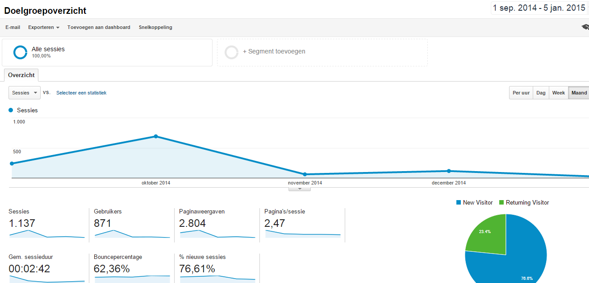This screenshot has height=283, width=589.
Task: Click the oktober 2014 data point
Action: tap(156, 136)
